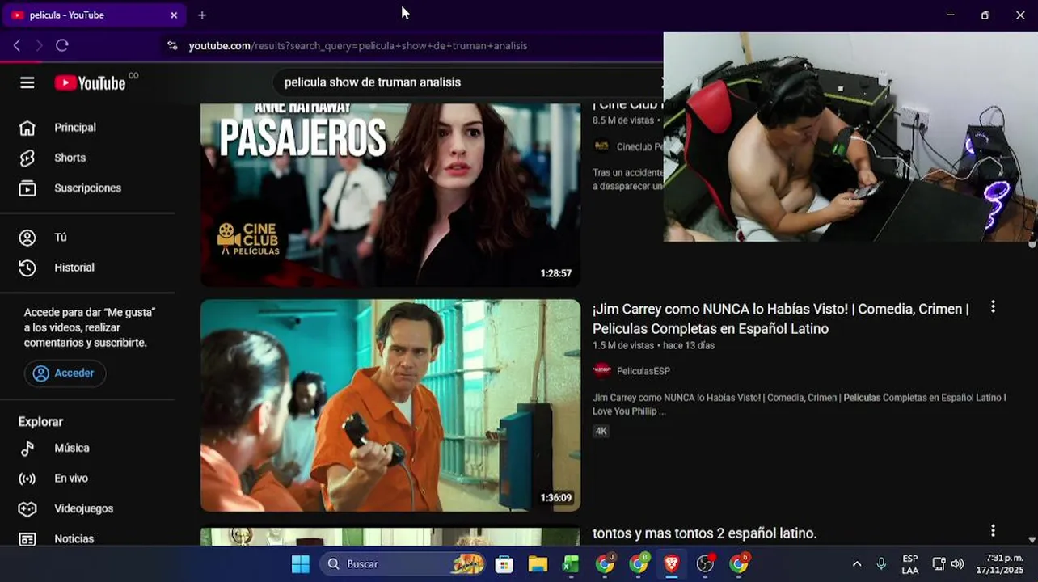This screenshot has height=582, width=1038.
Task: Open the Jim Carrey como NUNCA video title
Action: pyautogui.click(x=781, y=318)
